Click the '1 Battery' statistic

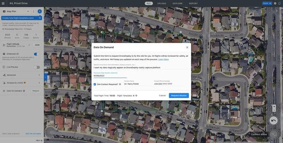click(x=36, y=36)
